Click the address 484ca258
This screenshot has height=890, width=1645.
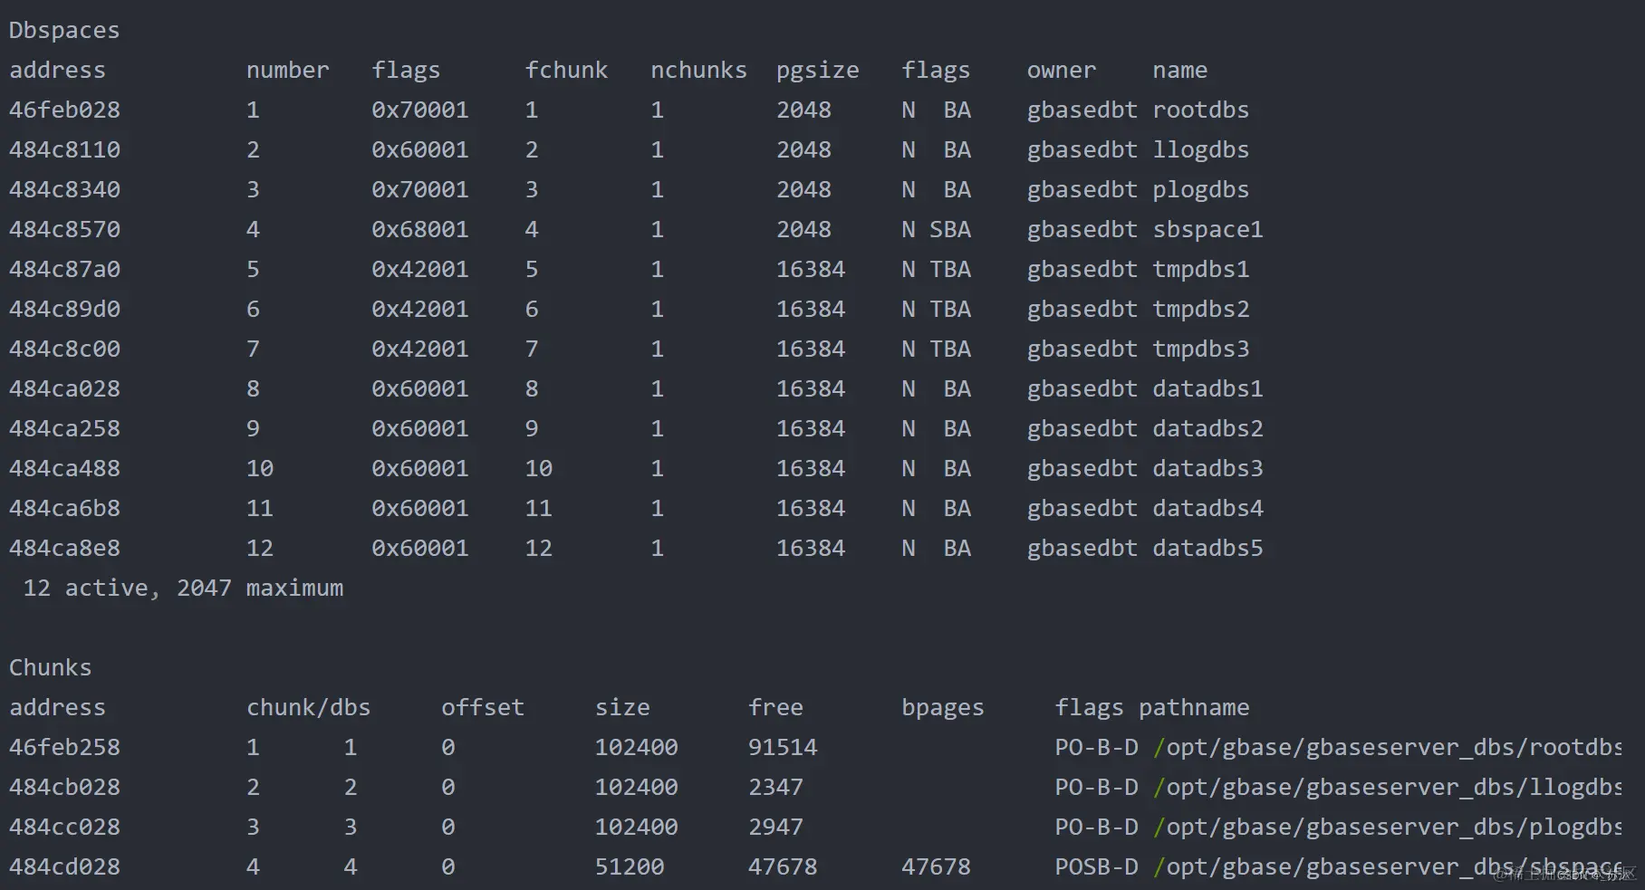(x=64, y=429)
